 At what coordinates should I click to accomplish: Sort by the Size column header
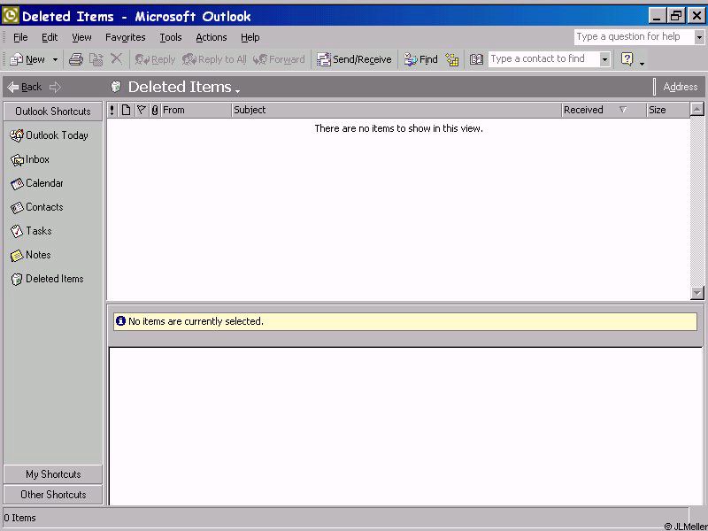tap(668, 110)
